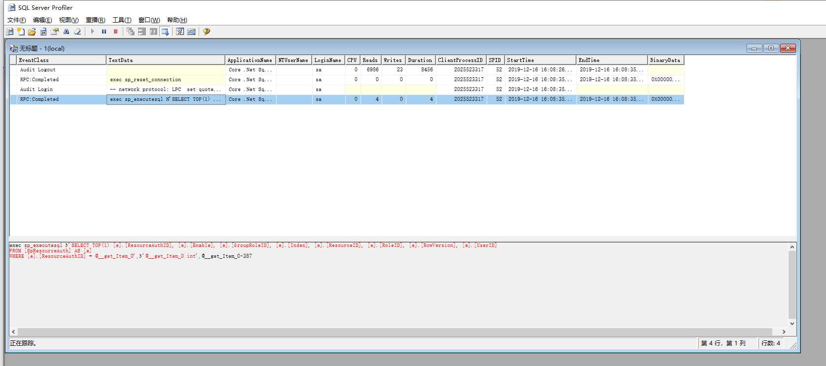Click the SQL Server Profiler title bar icon
Screen dimensions: 826x366
pyautogui.click(x=11, y=7)
